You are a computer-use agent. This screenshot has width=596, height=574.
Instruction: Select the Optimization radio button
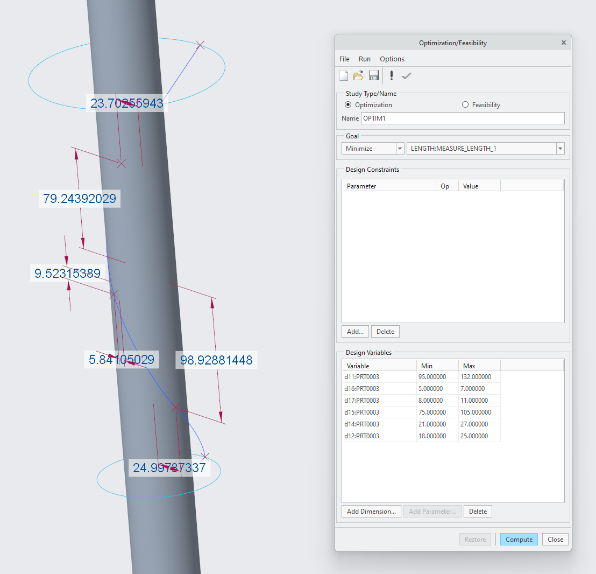tap(347, 104)
